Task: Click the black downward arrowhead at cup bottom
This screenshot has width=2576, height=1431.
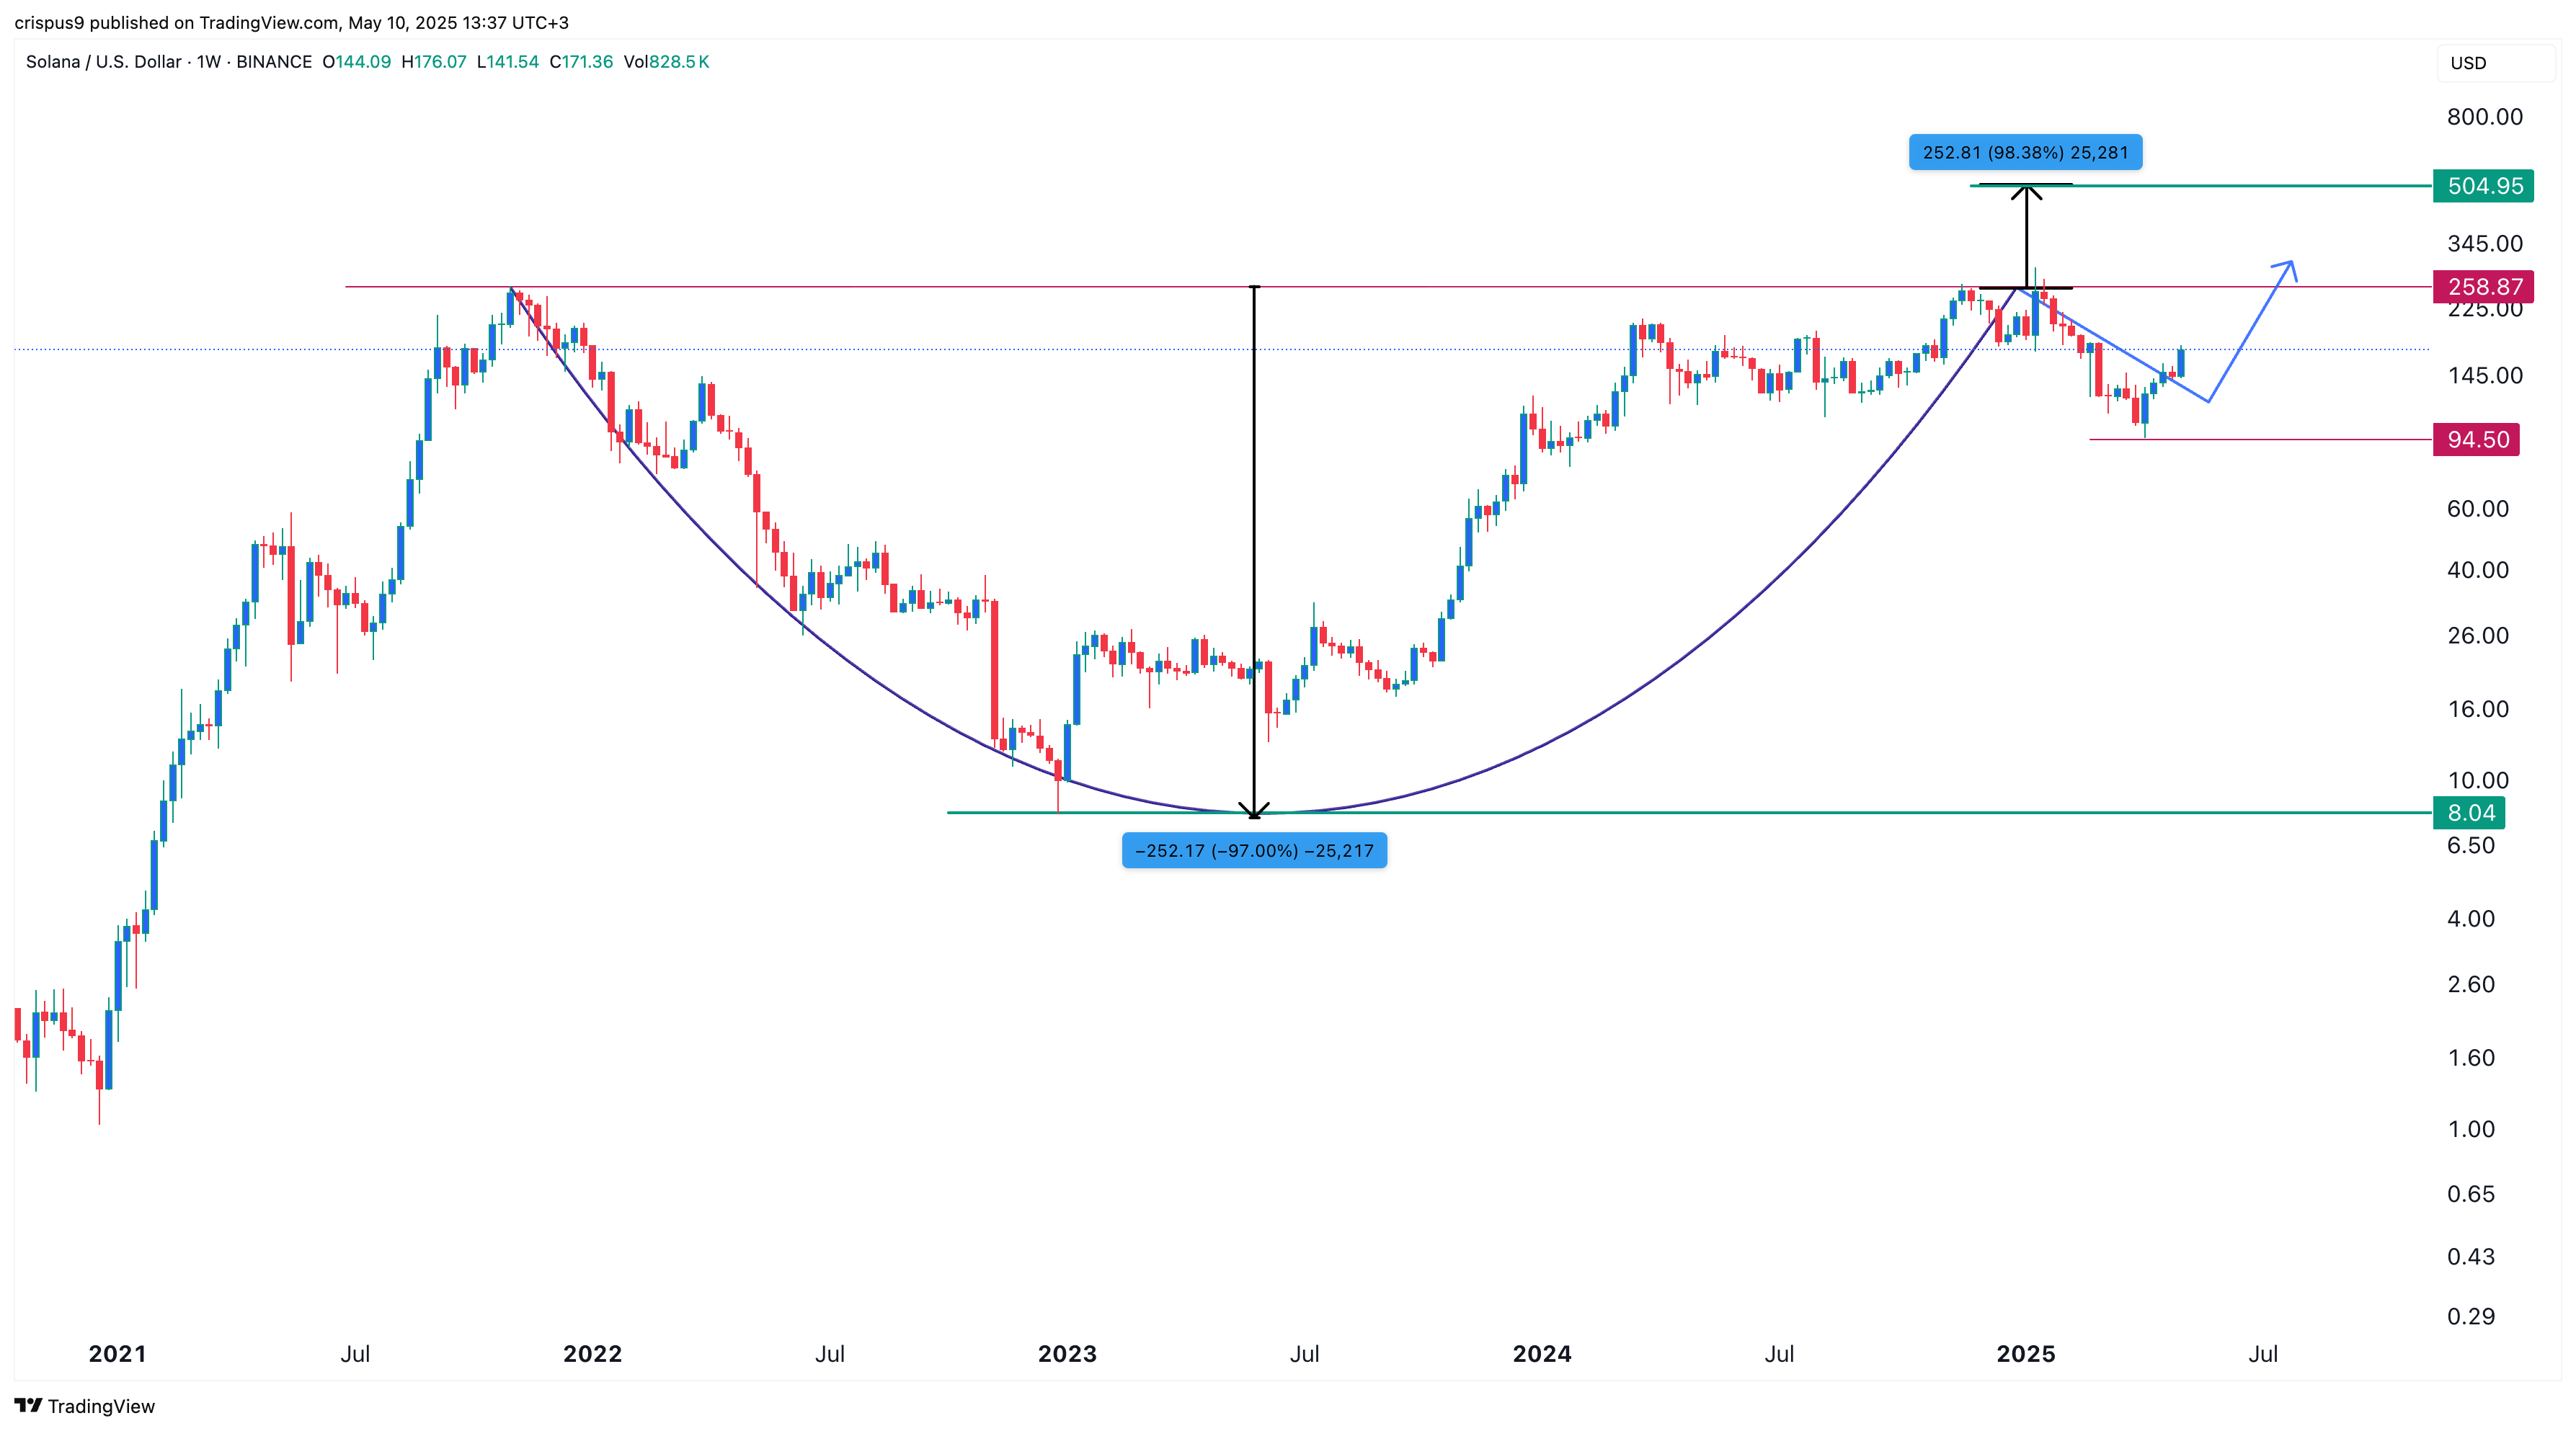Action: 1254,811
